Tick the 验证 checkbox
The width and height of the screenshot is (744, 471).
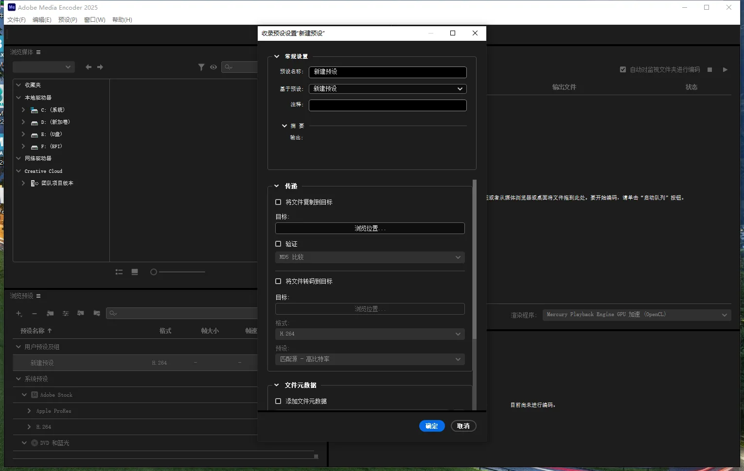(278, 244)
